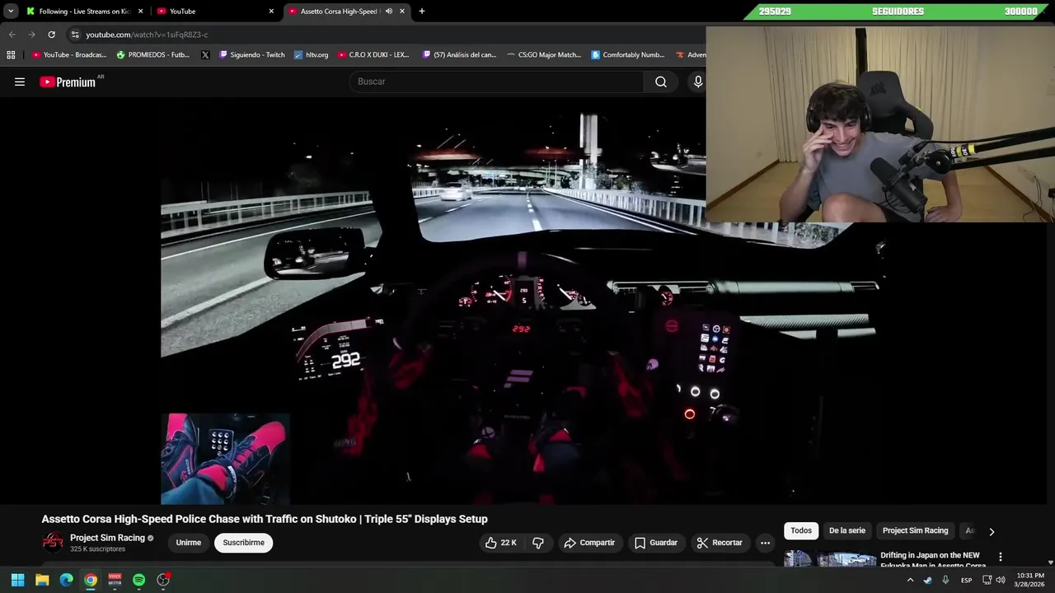Open Comfortably Numb... bookmark
The height and width of the screenshot is (593, 1055).
tap(628, 55)
